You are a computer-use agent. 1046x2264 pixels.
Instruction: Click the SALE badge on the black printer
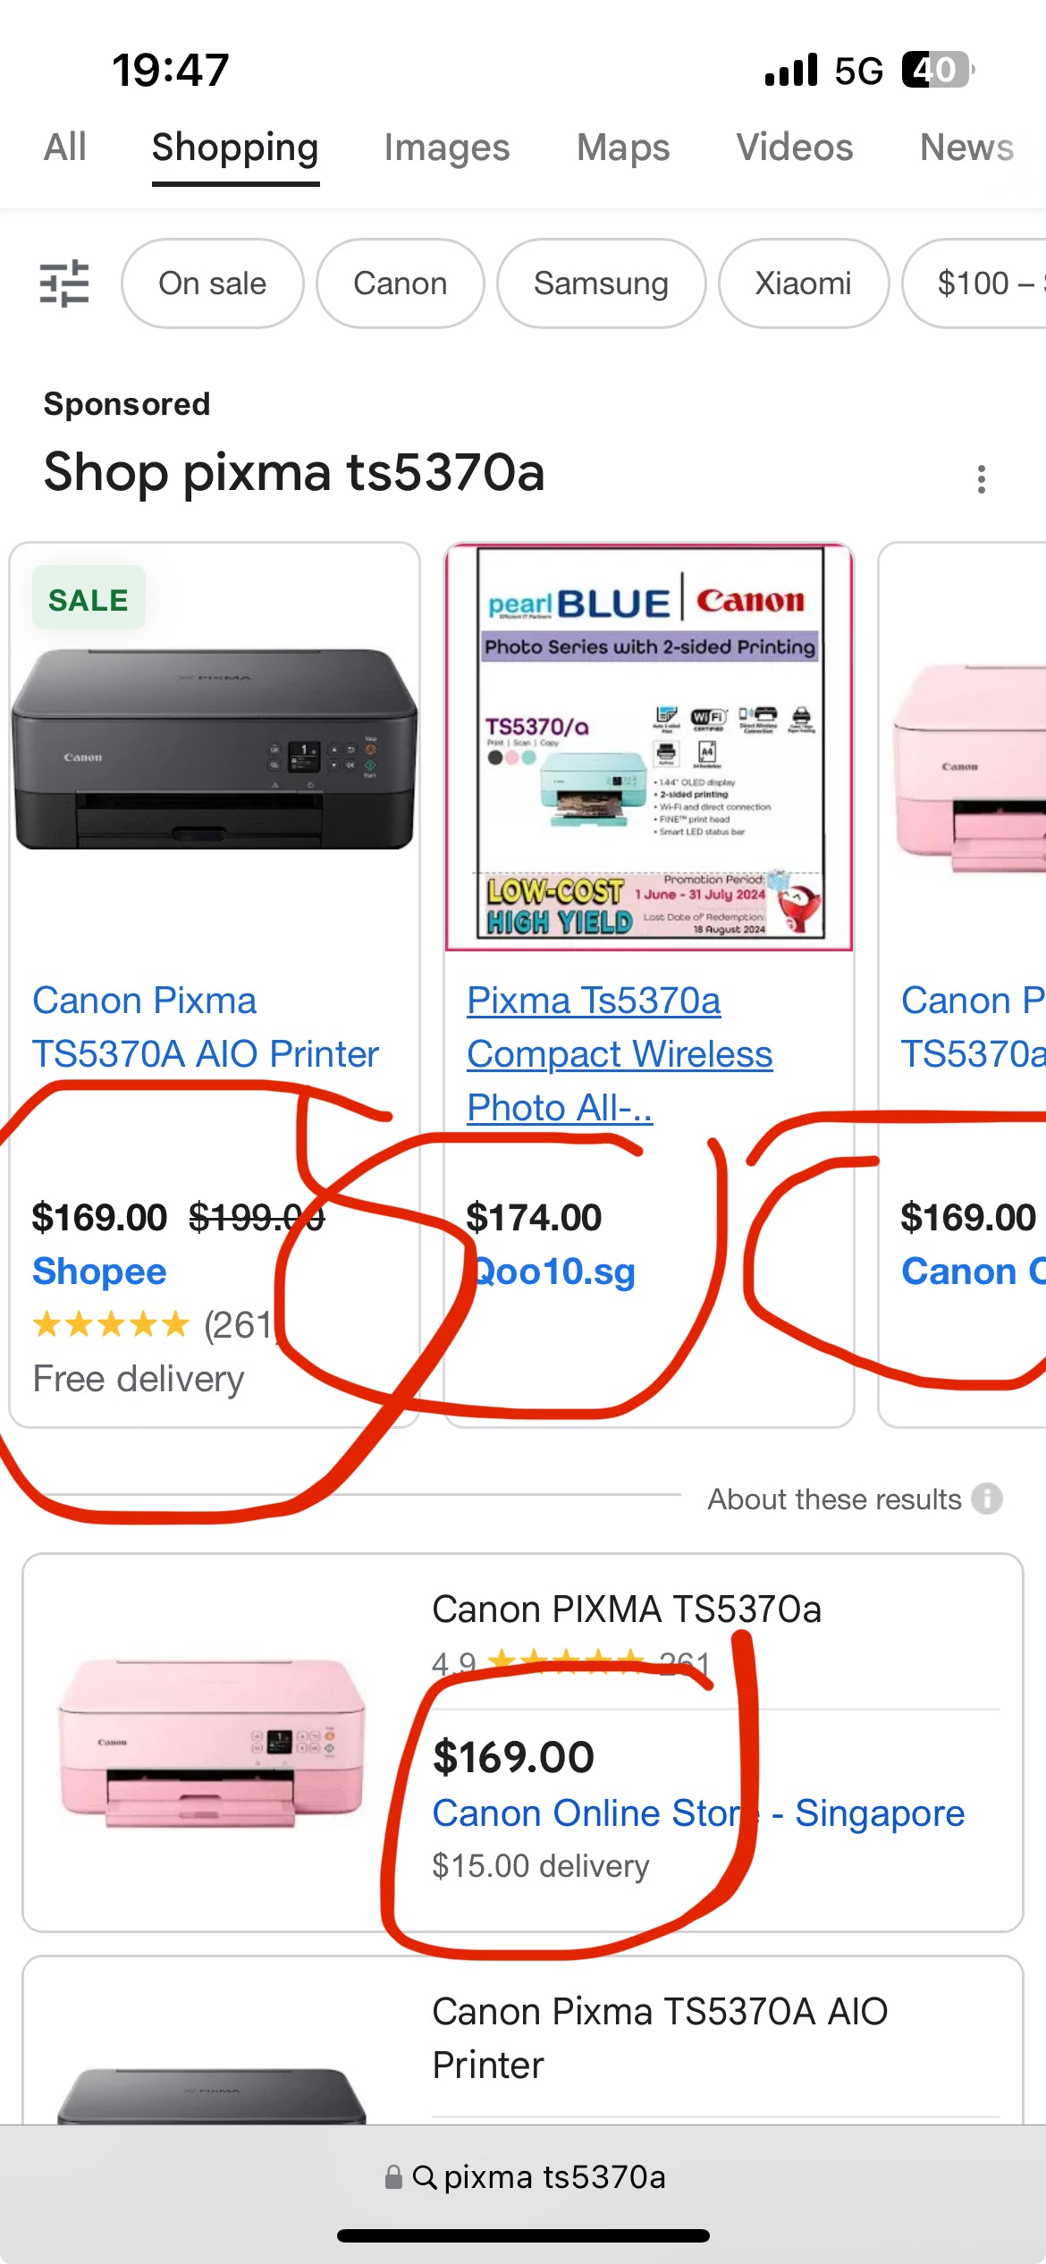pos(88,598)
